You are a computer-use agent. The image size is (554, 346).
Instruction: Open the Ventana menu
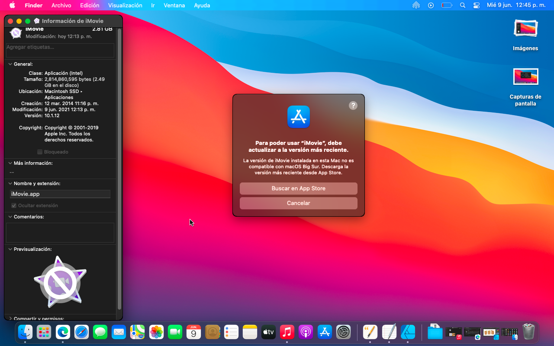(174, 5)
